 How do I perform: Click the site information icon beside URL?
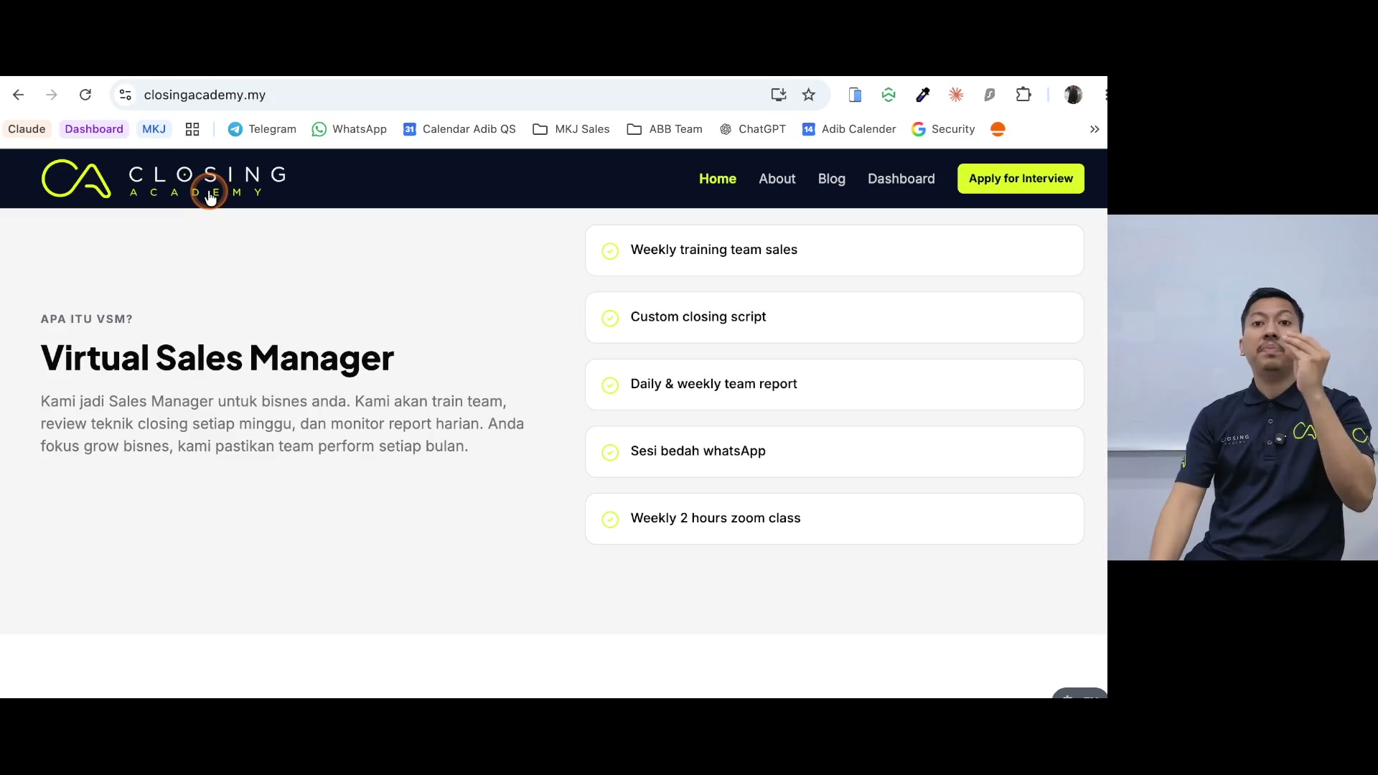click(126, 95)
